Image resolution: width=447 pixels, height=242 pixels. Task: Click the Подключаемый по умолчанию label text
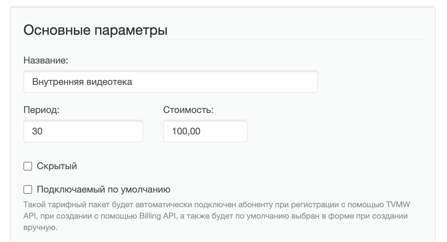pyautogui.click(x=103, y=190)
